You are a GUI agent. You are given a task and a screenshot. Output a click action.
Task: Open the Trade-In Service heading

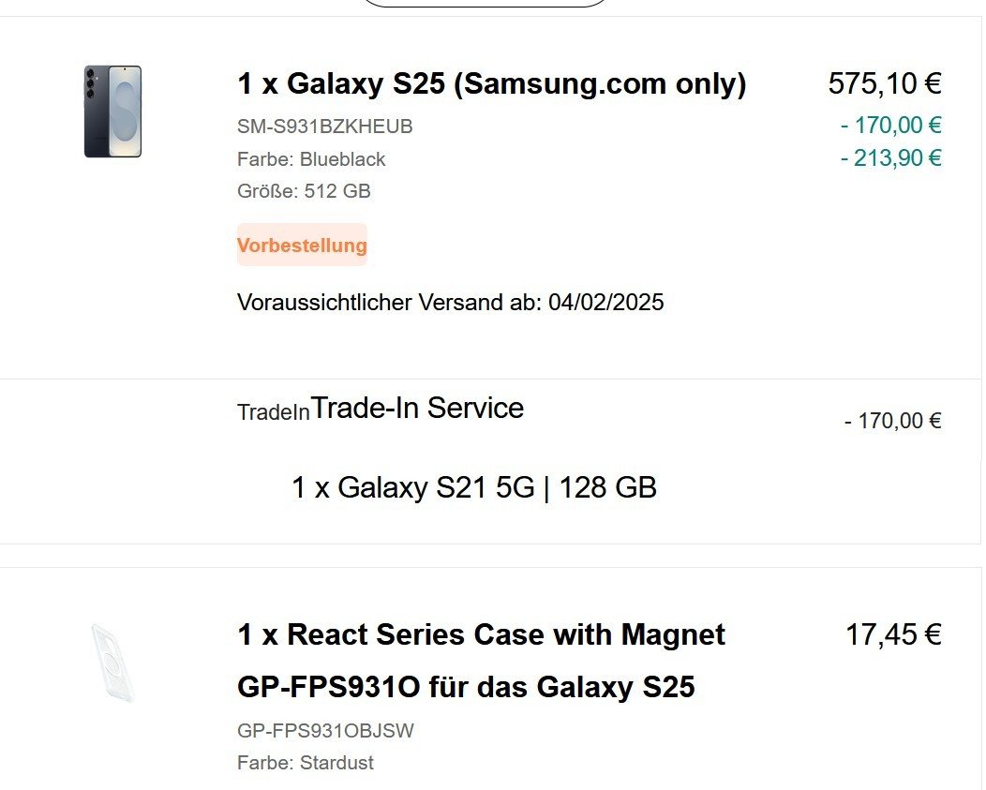[417, 409]
